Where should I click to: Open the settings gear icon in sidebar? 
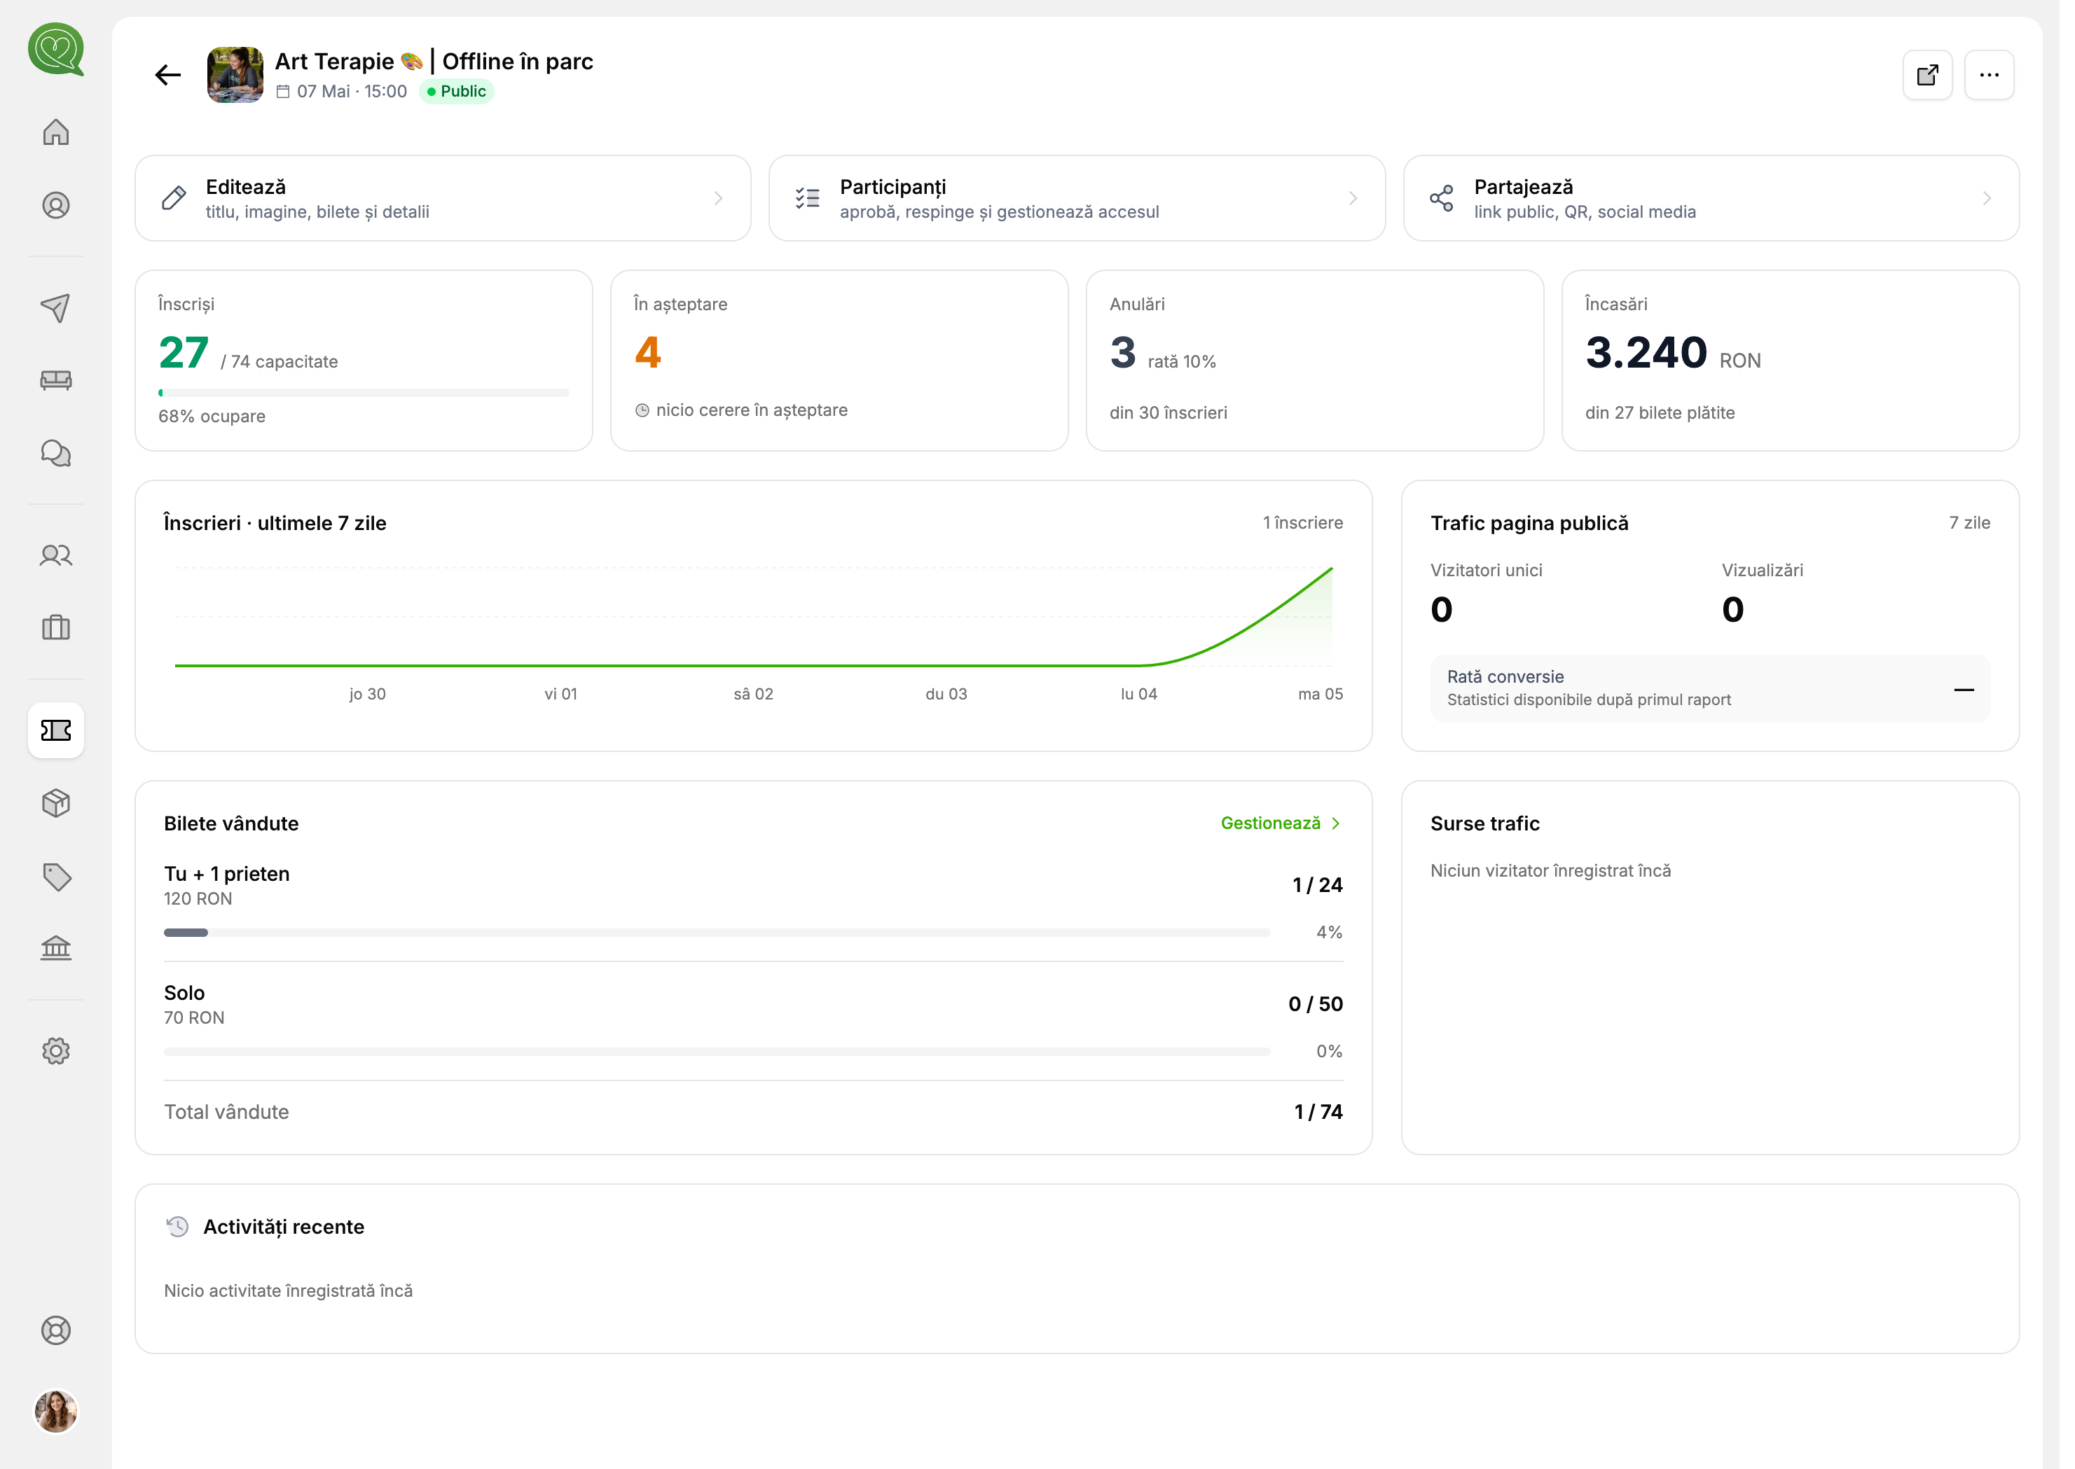tap(56, 1051)
